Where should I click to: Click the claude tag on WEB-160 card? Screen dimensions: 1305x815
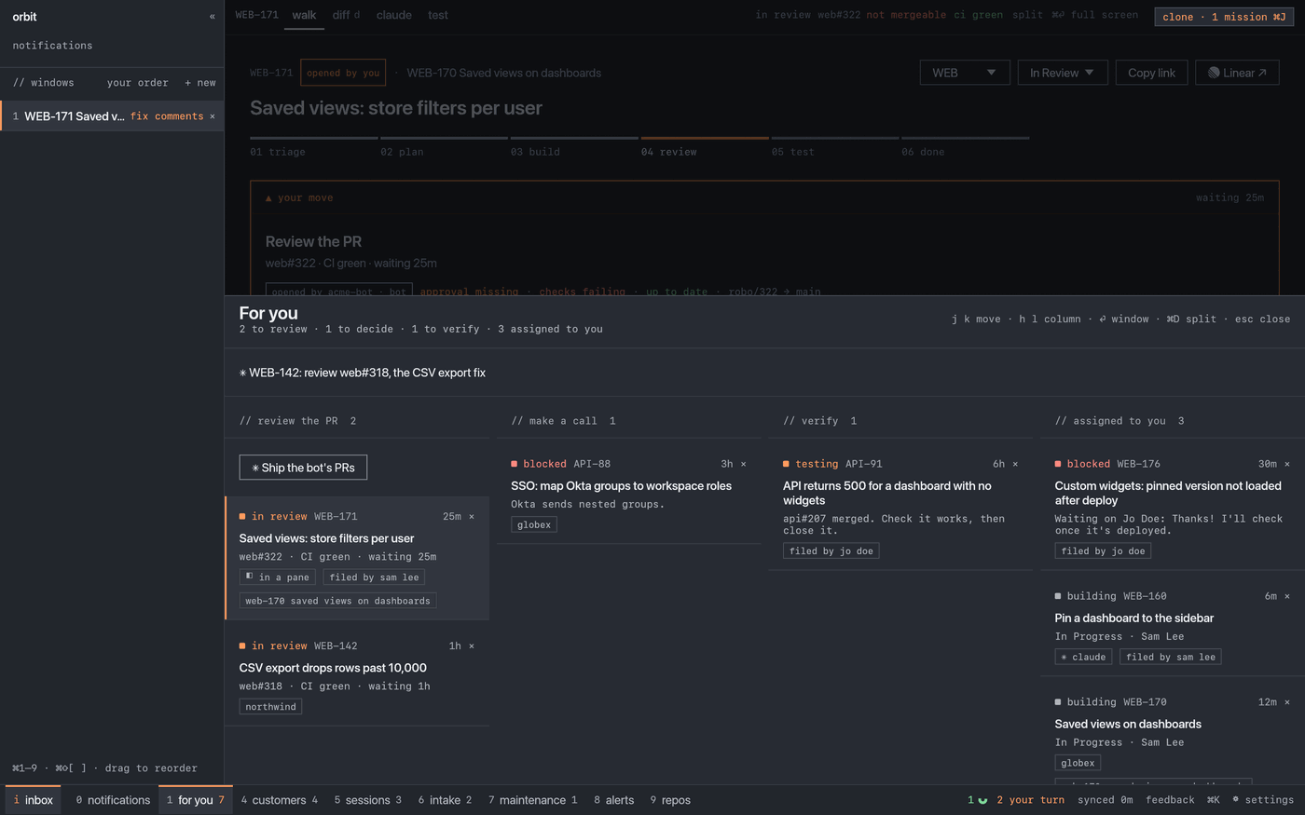1083,657
